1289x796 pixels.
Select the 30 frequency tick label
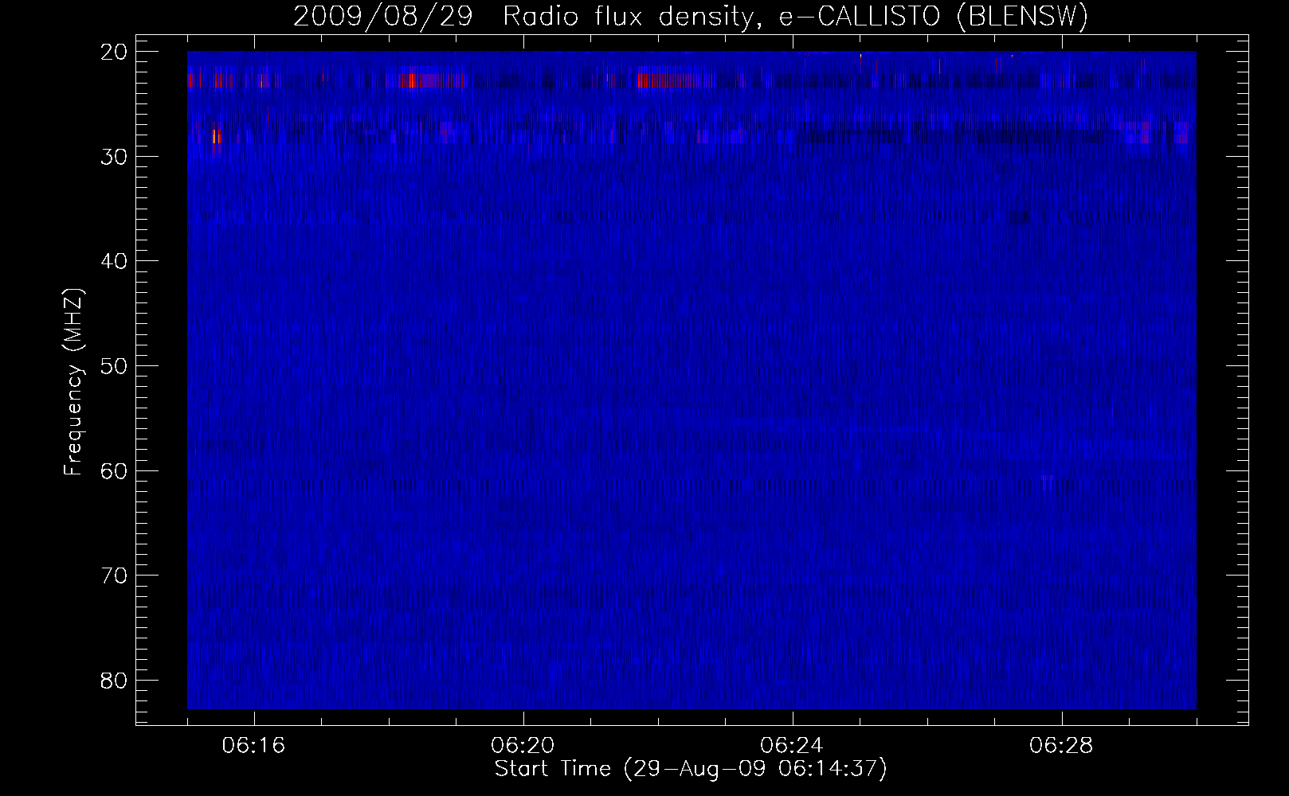click(x=115, y=157)
